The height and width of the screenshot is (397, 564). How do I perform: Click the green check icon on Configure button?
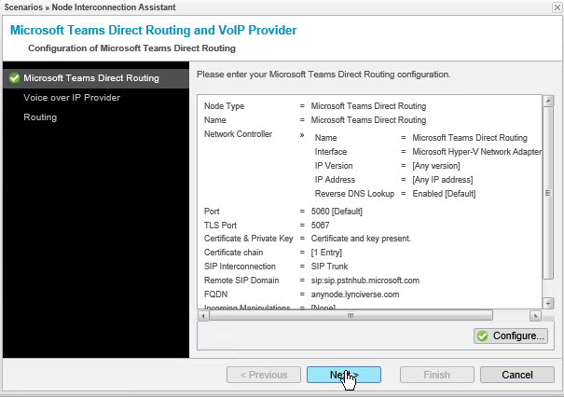coord(482,335)
